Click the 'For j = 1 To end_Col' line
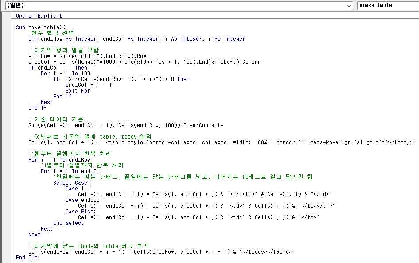The width and height of the screenshot is (419, 263). (x=72, y=171)
